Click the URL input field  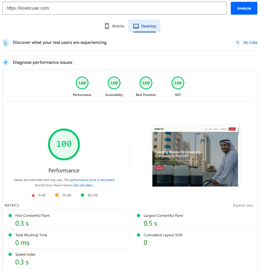point(114,8)
